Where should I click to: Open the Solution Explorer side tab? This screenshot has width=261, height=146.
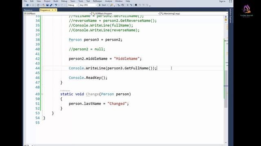(230, 15)
